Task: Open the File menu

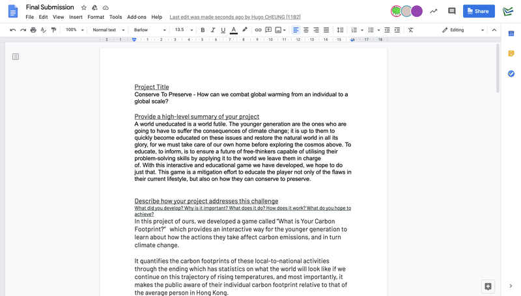Action: pos(29,17)
